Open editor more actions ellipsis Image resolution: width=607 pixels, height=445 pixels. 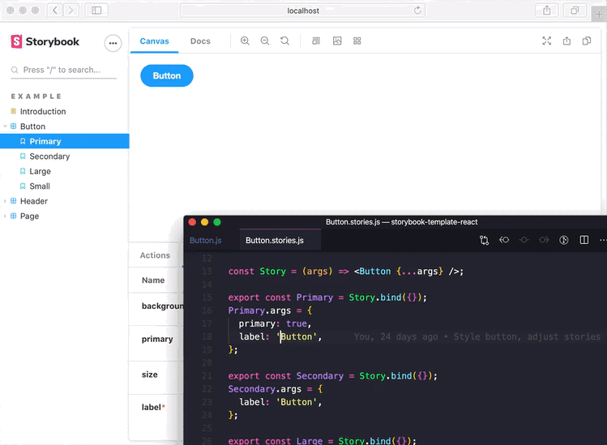[603, 240]
